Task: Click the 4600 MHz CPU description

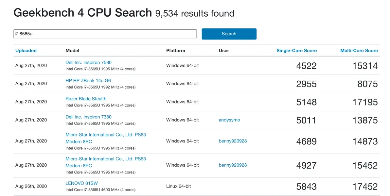Action: 100,189
